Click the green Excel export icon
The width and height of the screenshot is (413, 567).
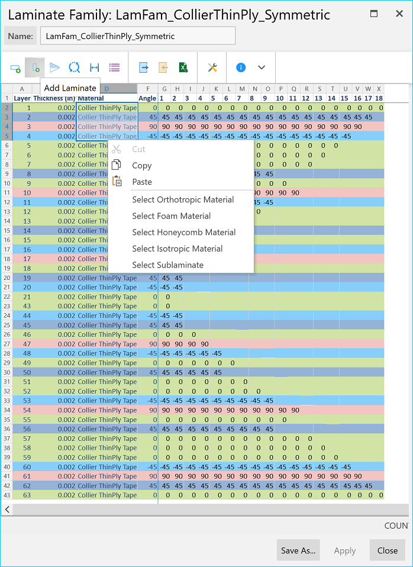(x=183, y=67)
